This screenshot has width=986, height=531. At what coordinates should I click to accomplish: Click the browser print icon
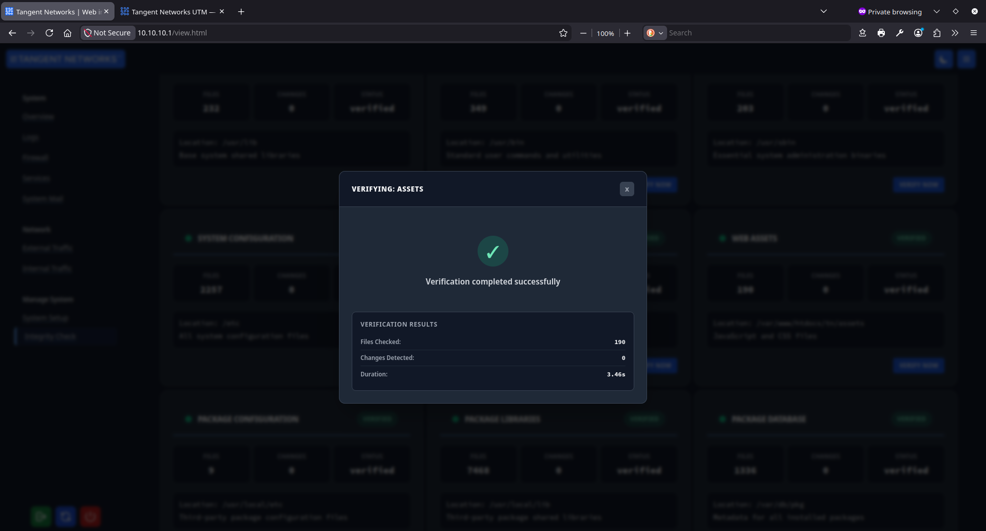pyautogui.click(x=881, y=32)
